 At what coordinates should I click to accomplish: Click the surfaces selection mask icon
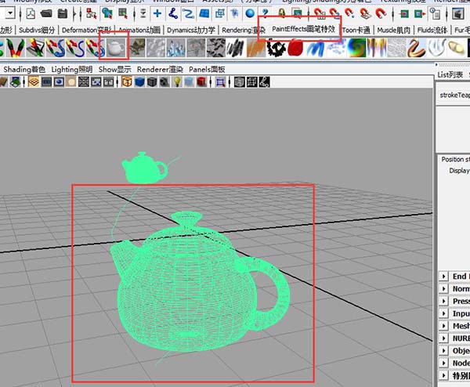pos(204,13)
